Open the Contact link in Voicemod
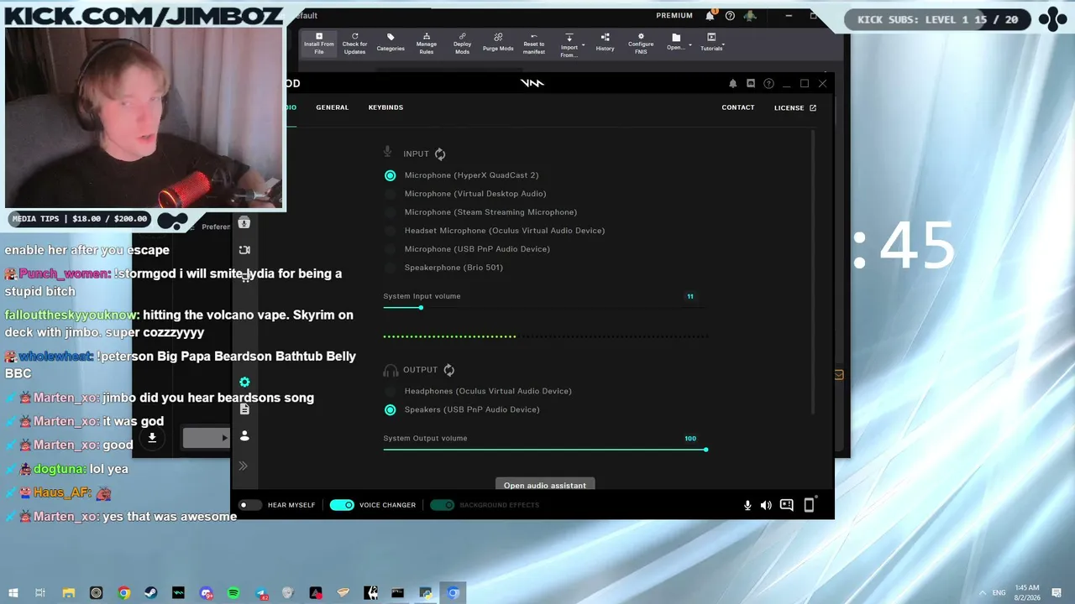The height and width of the screenshot is (604, 1075). click(x=738, y=107)
